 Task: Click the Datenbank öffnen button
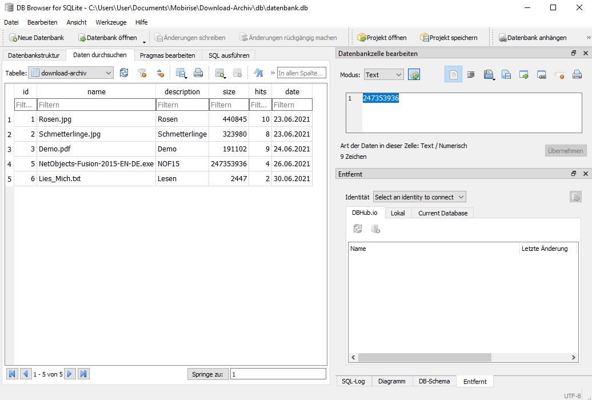point(107,38)
